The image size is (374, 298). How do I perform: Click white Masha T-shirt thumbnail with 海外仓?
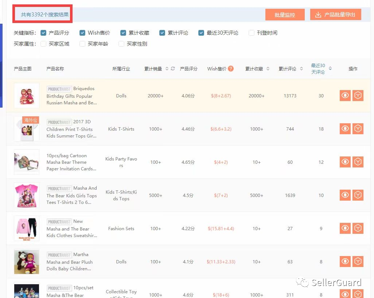pos(27,129)
